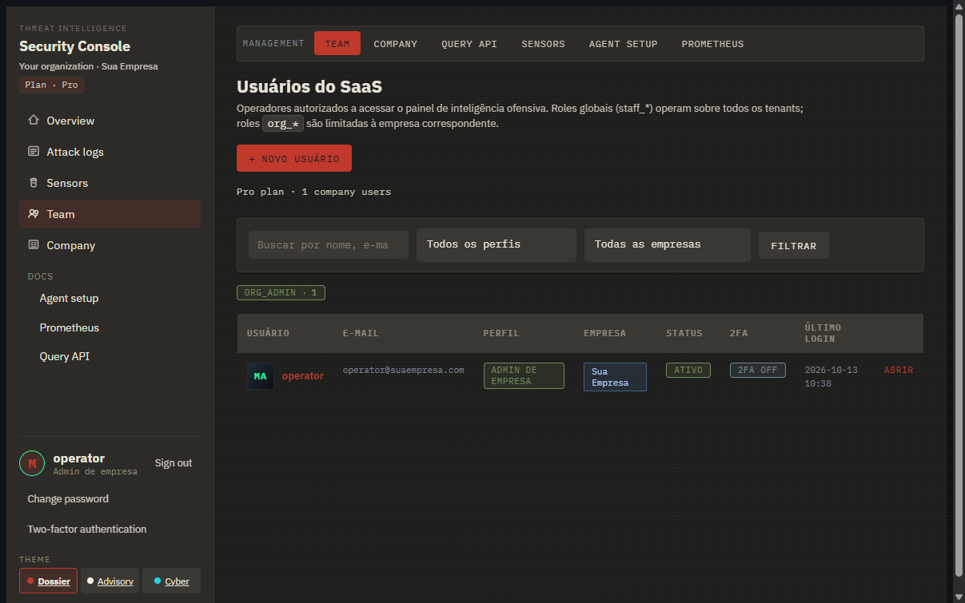Click Sign out in the sidebar

173,463
